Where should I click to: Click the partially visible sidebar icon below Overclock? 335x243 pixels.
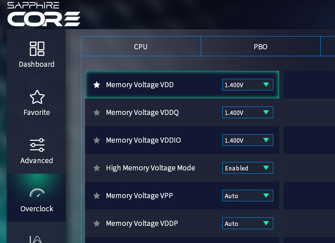coord(37,239)
